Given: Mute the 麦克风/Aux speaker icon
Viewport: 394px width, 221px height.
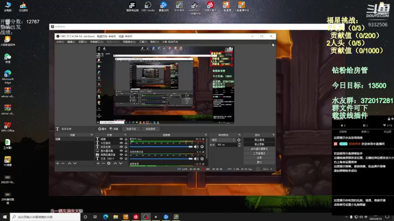Looking at the screenshot, I should (196, 146).
